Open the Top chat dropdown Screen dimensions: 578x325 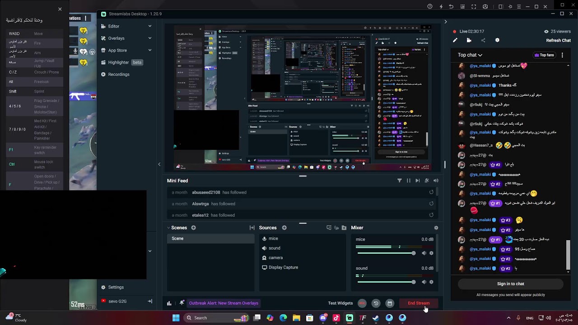point(470,55)
